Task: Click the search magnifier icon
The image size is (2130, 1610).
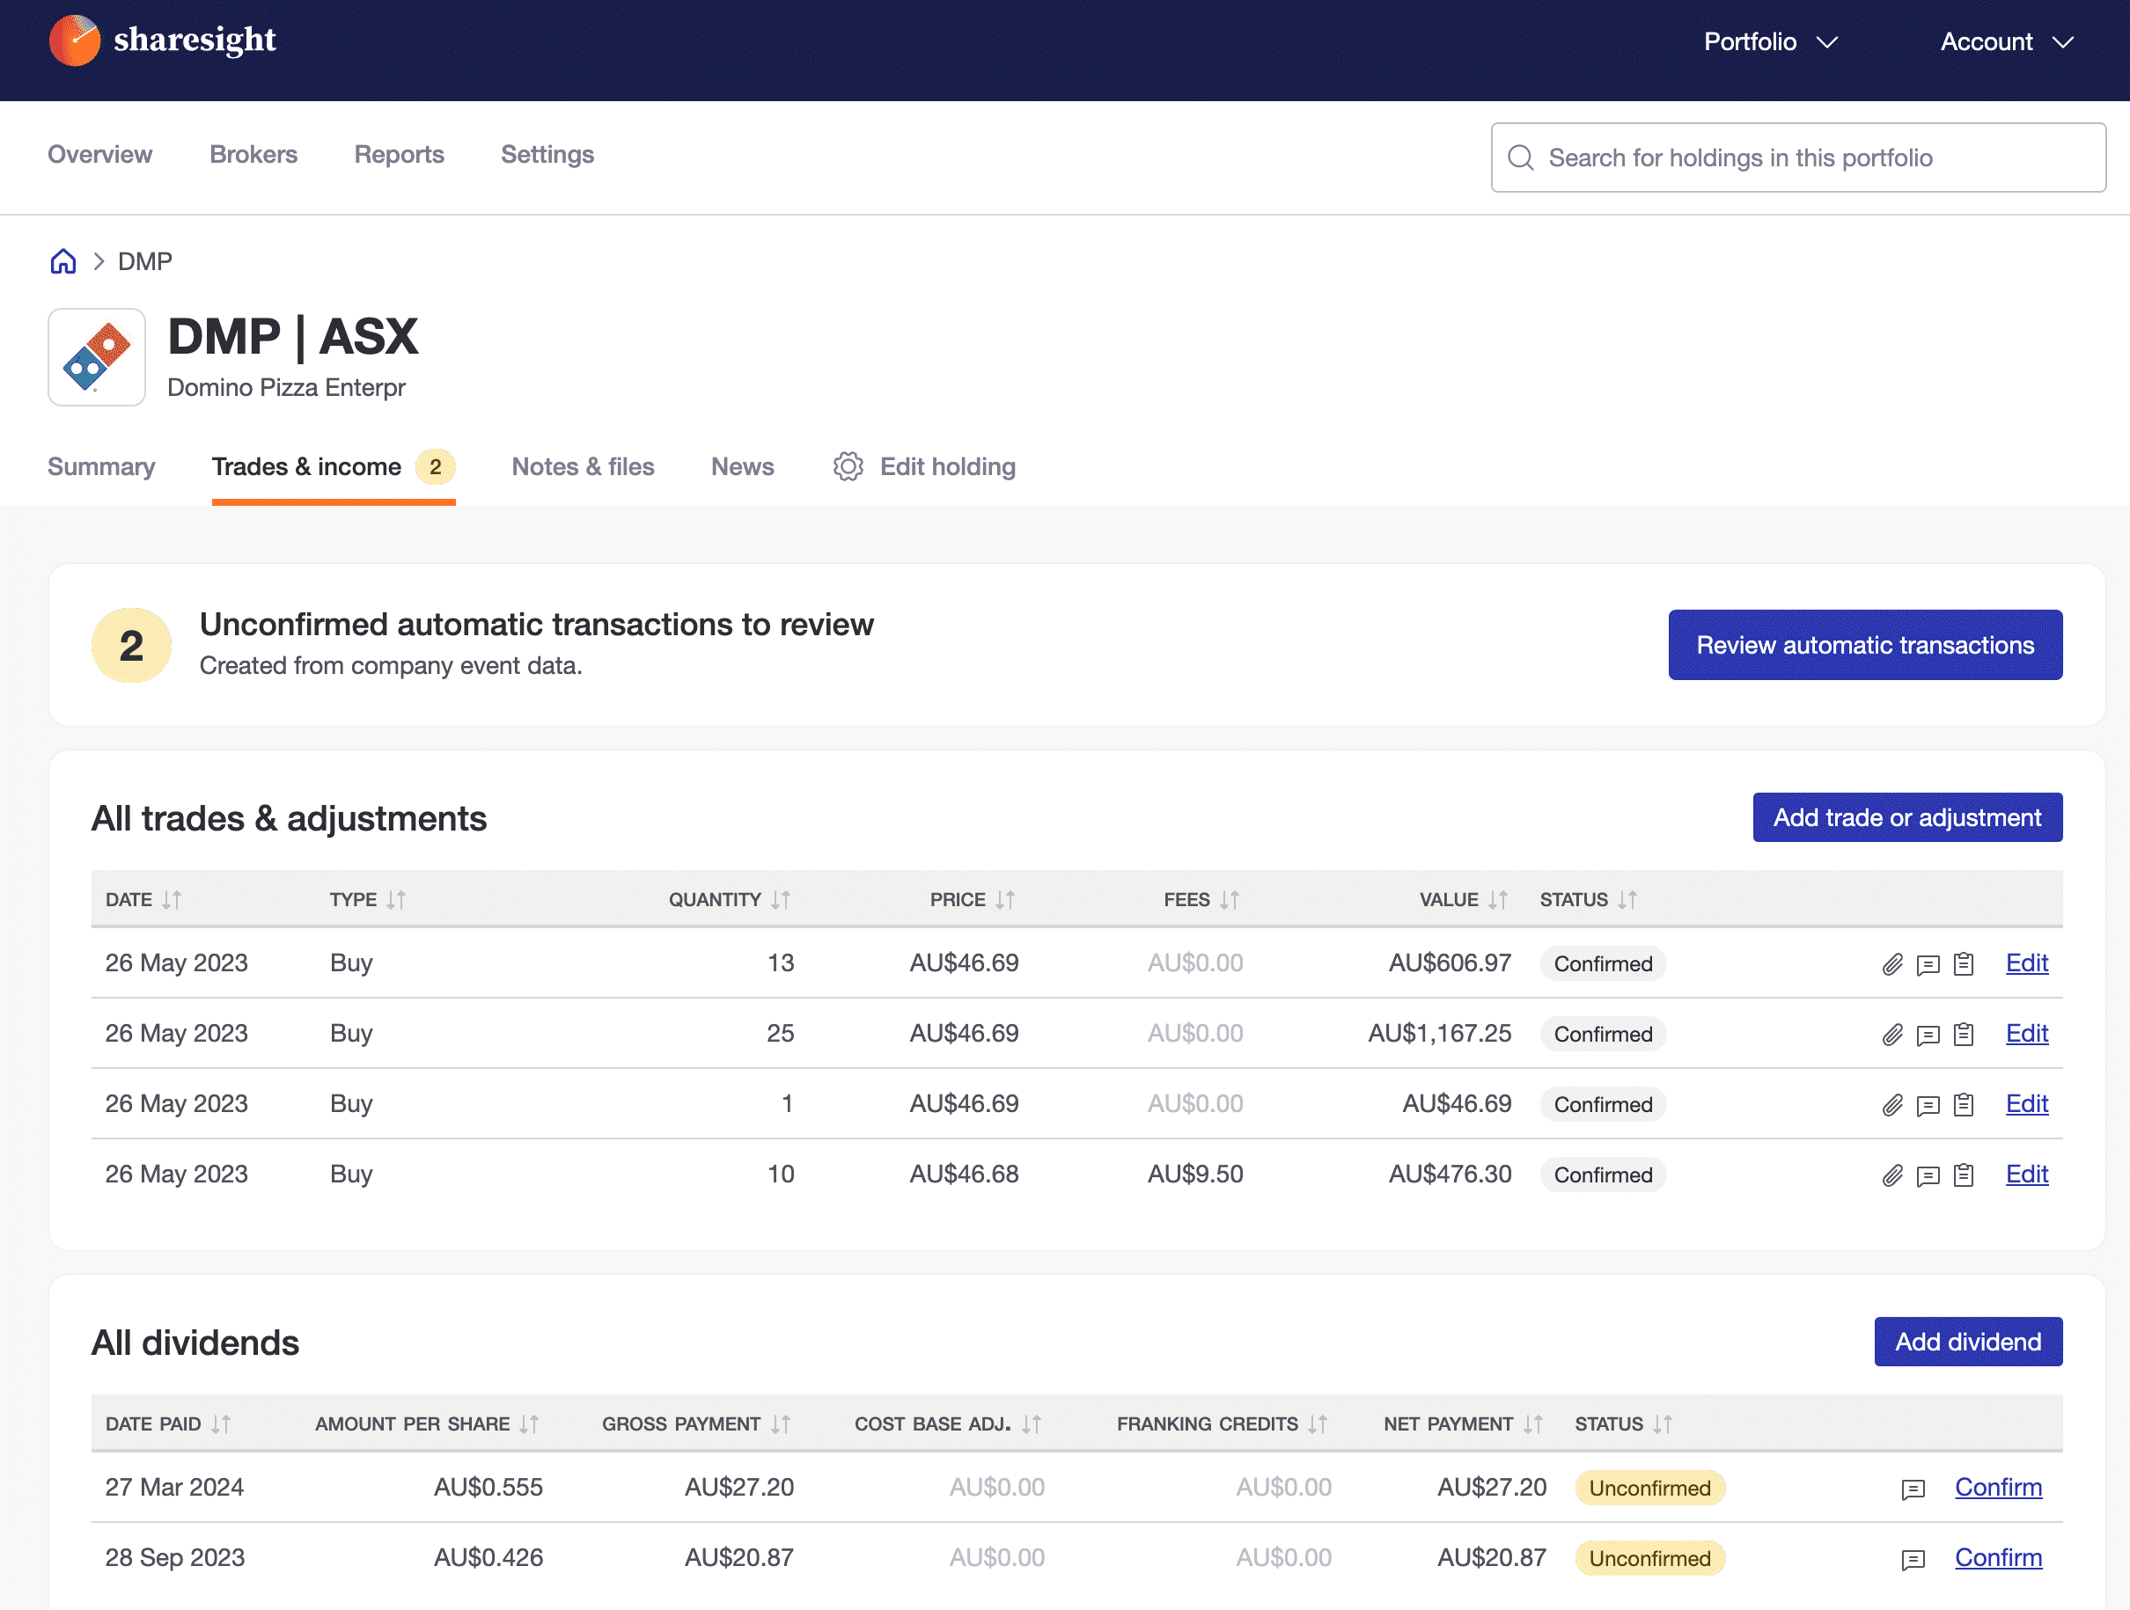Action: coord(1522,157)
